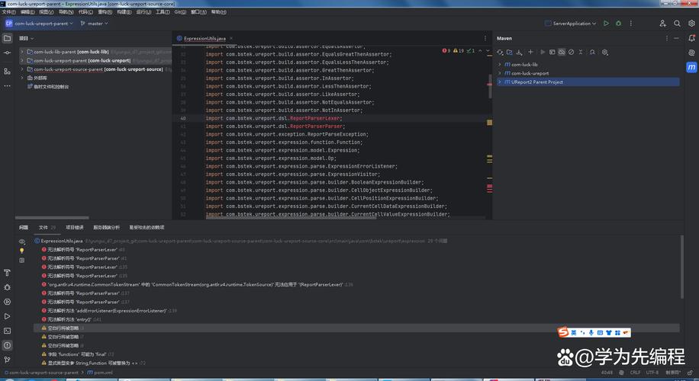Expand the com-luck-lib-parent project folder

[21, 52]
